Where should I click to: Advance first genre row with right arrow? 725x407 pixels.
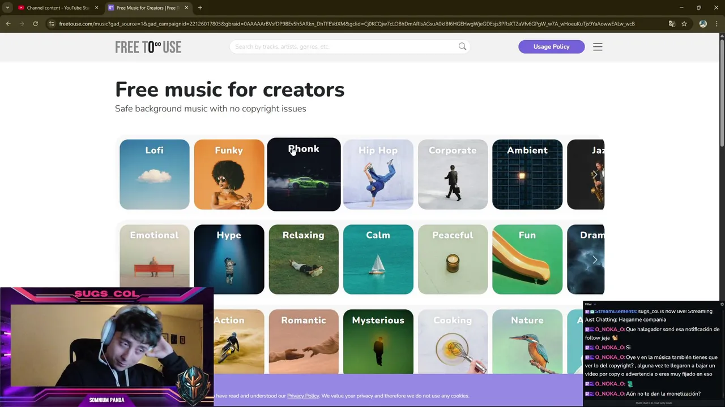pyautogui.click(x=595, y=175)
